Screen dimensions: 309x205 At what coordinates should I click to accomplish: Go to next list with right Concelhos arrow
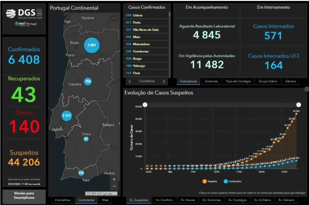pyautogui.click(x=164, y=81)
